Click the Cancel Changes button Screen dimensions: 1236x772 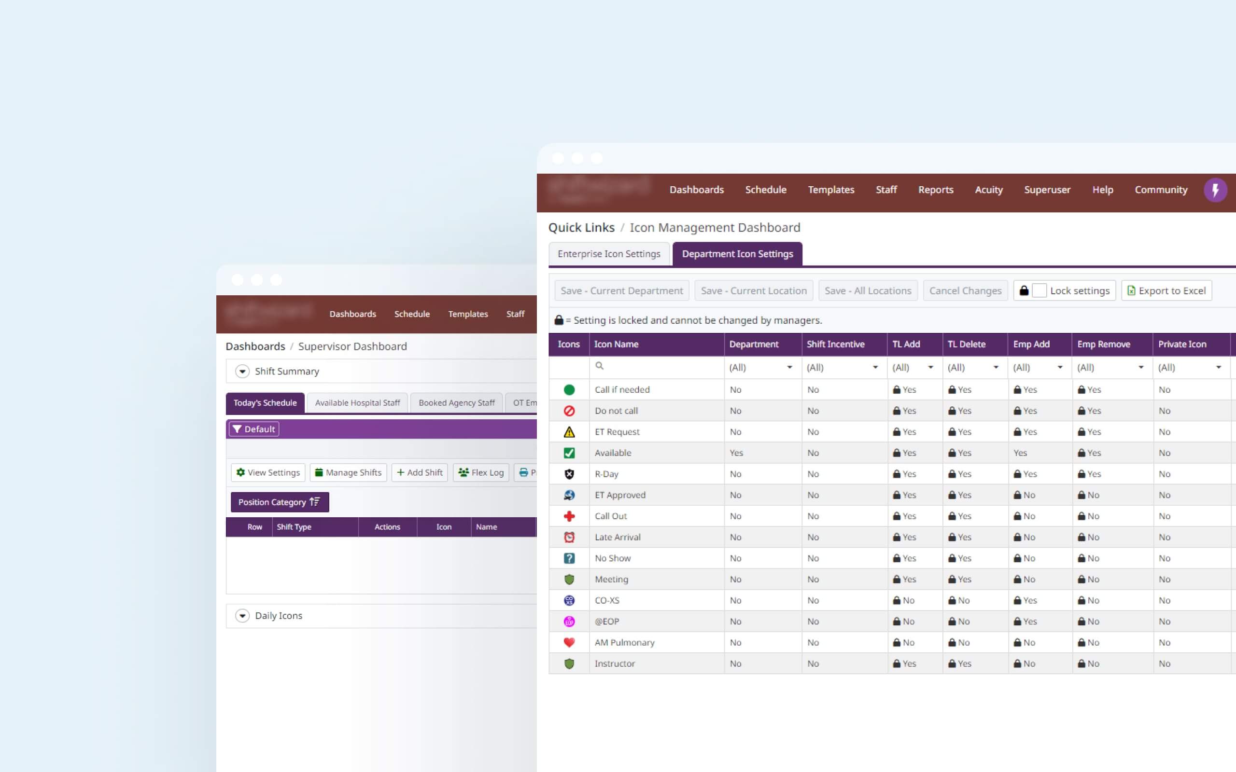click(965, 290)
